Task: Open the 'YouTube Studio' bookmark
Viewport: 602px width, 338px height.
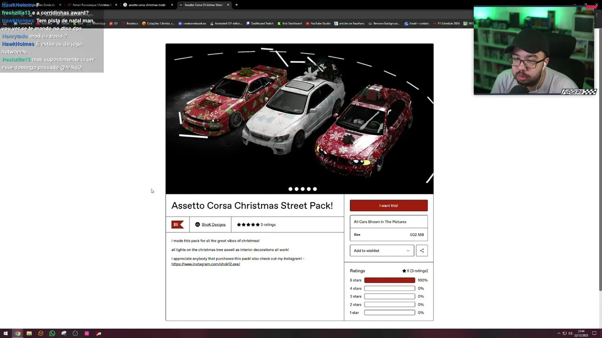Action: coord(318,23)
